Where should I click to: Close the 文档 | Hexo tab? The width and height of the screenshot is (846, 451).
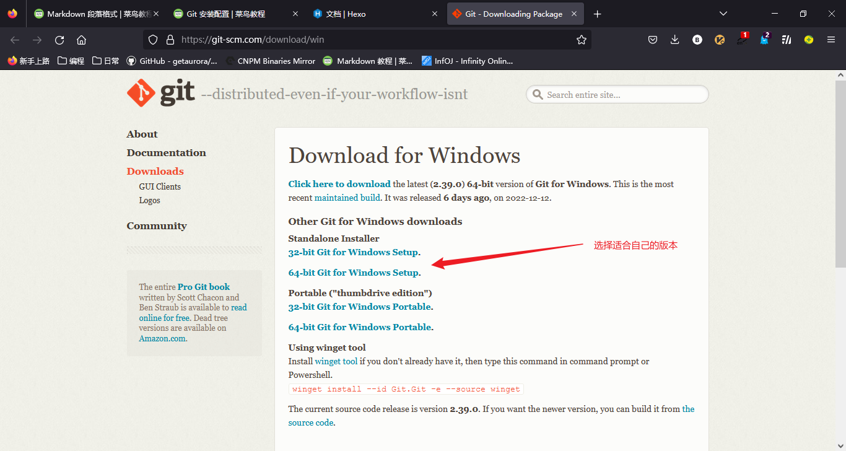(434, 14)
